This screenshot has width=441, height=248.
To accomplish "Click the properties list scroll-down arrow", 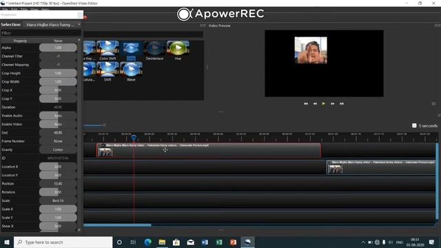I will point(79,229).
